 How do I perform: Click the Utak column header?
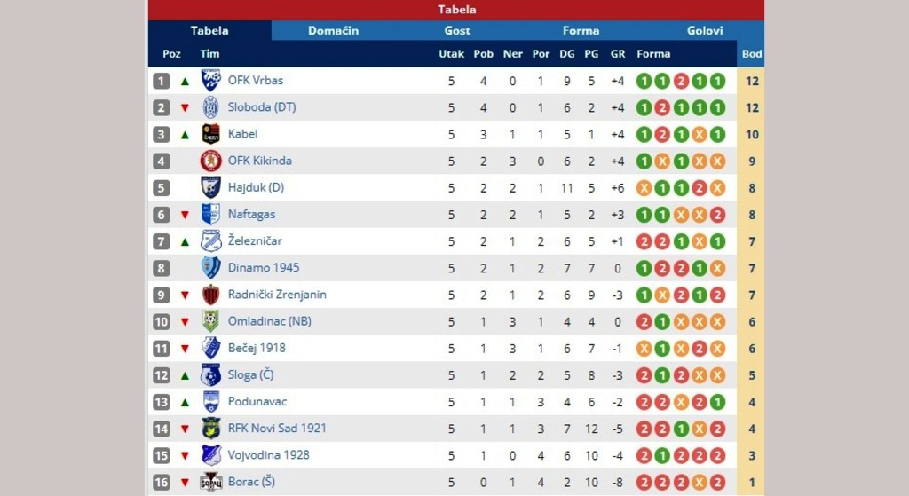tap(451, 54)
